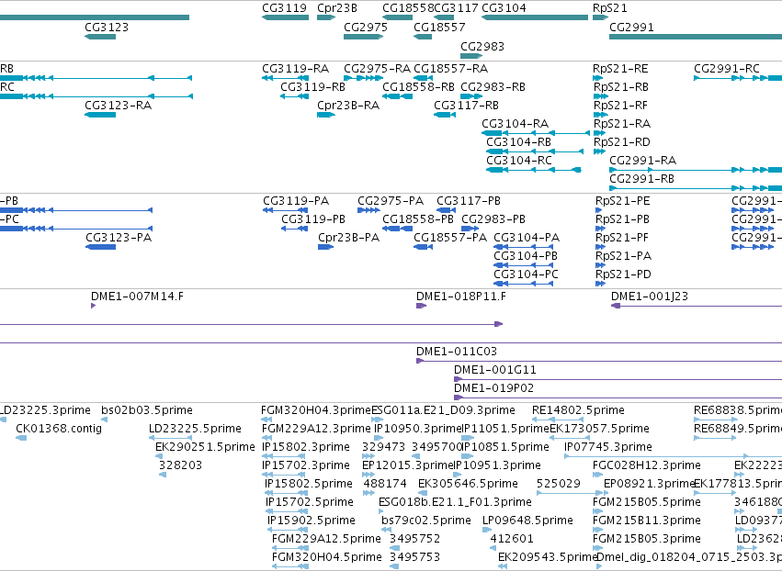
Task: Select the CG18558-RB transcript label
Action: (418, 86)
